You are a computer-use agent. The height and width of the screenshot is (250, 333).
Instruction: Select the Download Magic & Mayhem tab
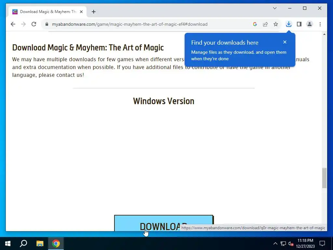point(47,12)
